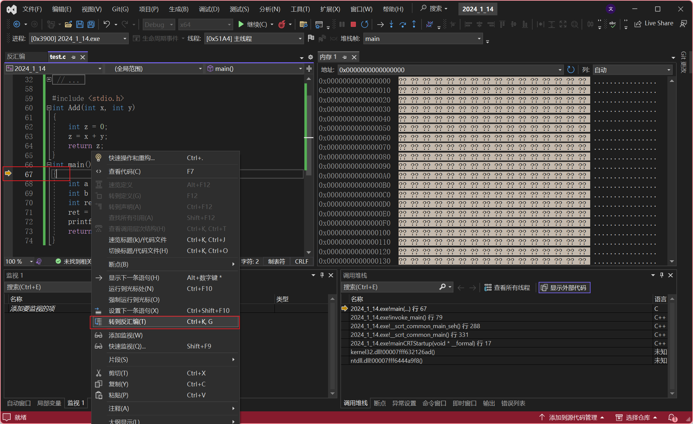Collapse the Add function outline

(49, 108)
